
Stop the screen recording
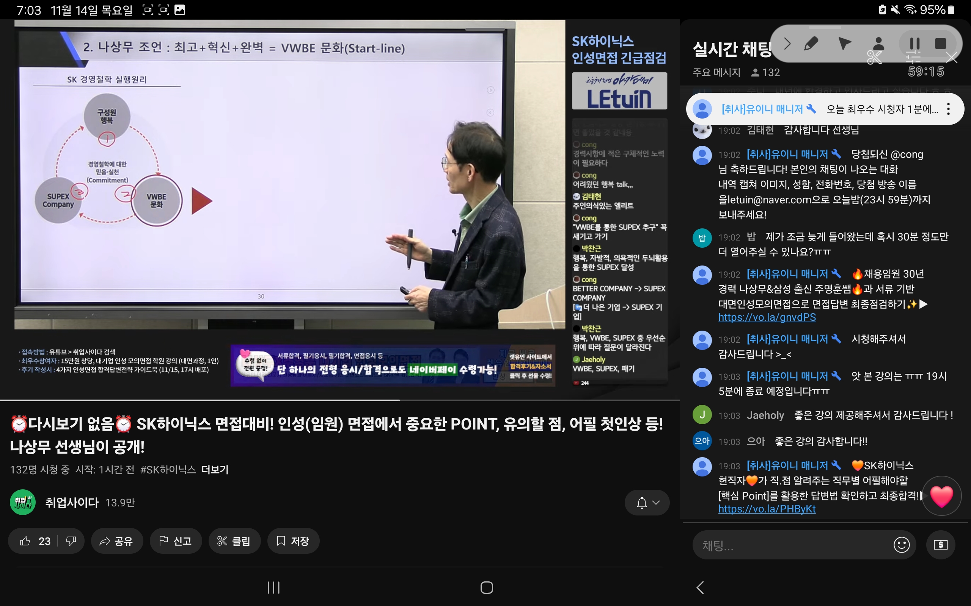(x=941, y=43)
